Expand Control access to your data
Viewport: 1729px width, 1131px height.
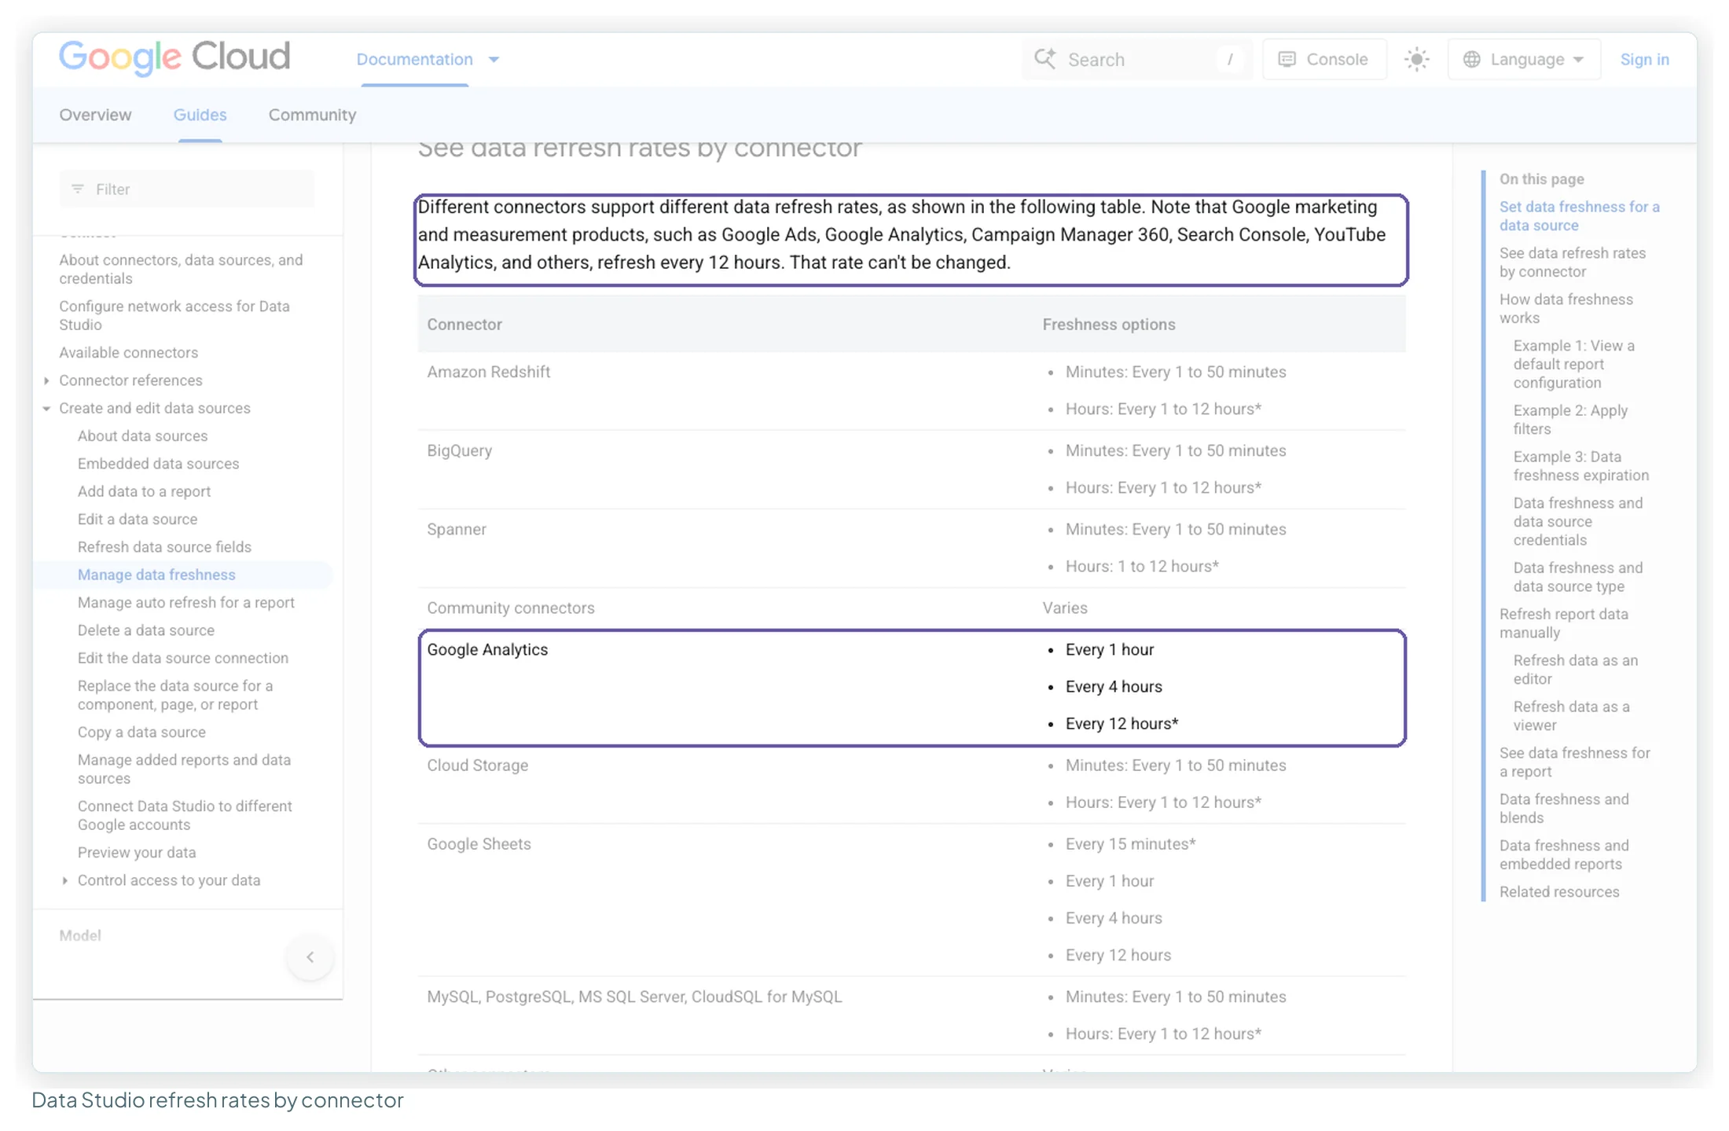coord(64,880)
